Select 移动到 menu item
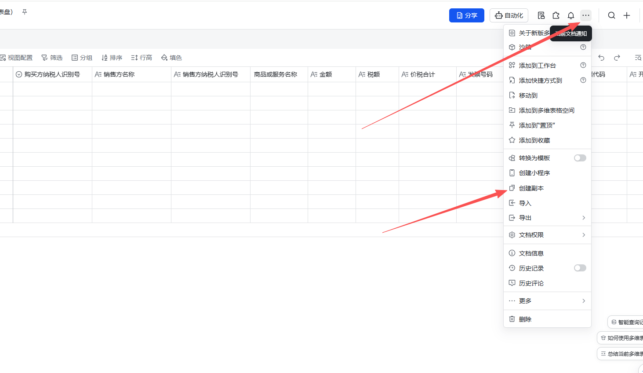This screenshot has height=373, width=643. click(547, 95)
